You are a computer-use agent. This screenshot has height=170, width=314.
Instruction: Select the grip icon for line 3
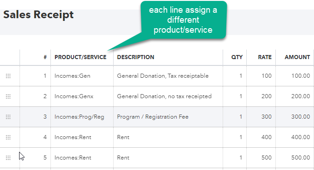[x=8, y=117]
